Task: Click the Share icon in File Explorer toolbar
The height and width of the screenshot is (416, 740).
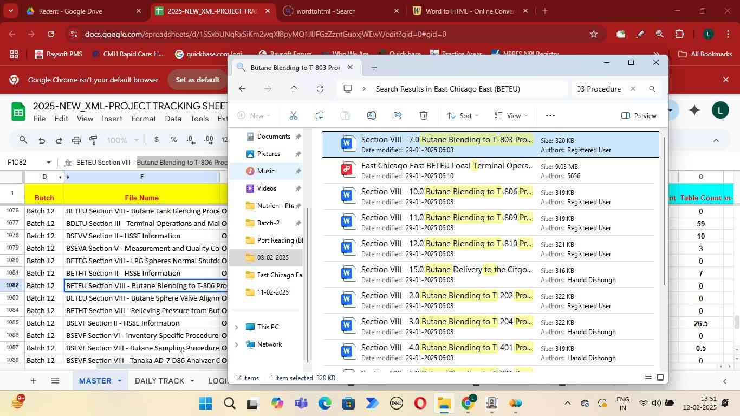Action: coord(398,115)
